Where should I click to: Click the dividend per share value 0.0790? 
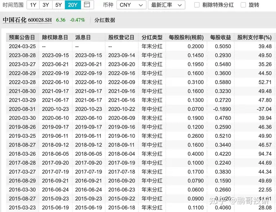point(195,181)
